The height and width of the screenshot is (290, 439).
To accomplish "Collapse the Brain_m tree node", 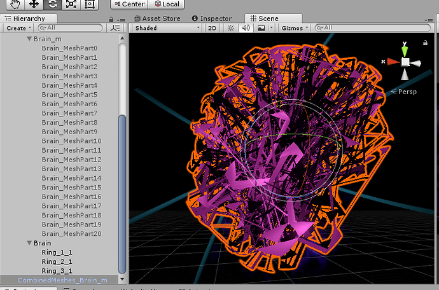I will tap(29, 39).
